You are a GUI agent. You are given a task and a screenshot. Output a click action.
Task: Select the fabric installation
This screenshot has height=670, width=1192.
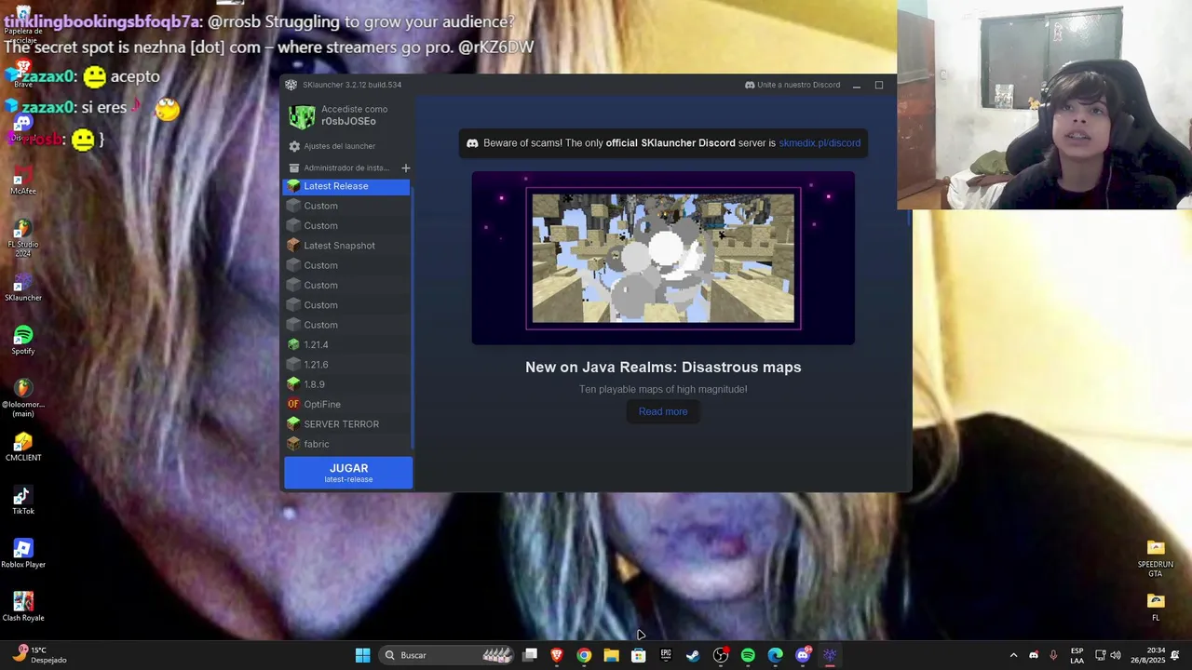click(346, 444)
